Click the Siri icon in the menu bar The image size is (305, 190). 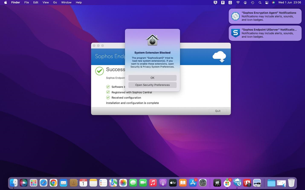coord(273,2)
